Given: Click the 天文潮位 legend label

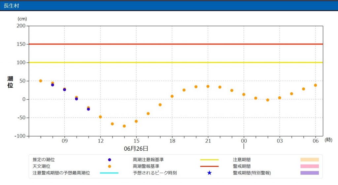Looking at the screenshot, I should click(41, 166).
